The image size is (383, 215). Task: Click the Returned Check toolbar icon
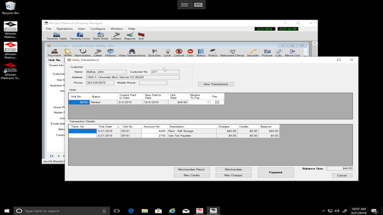pos(232,53)
